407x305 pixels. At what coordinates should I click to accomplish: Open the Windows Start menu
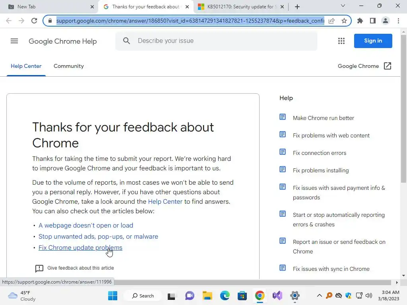[112, 295]
